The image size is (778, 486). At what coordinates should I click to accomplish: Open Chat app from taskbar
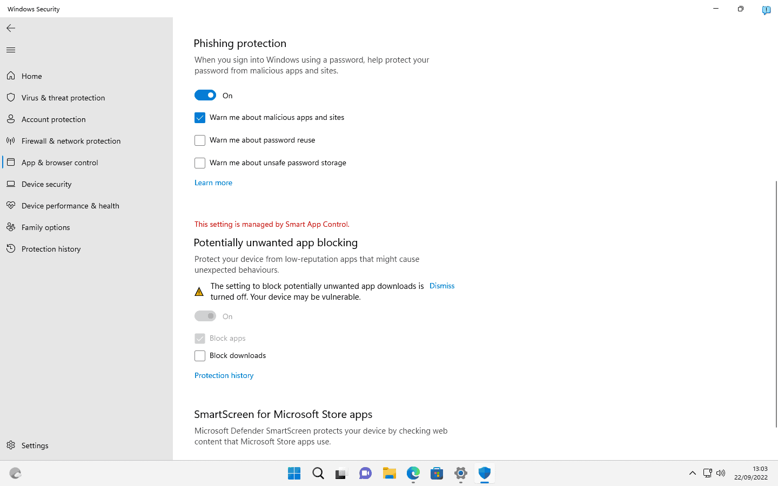click(x=365, y=474)
